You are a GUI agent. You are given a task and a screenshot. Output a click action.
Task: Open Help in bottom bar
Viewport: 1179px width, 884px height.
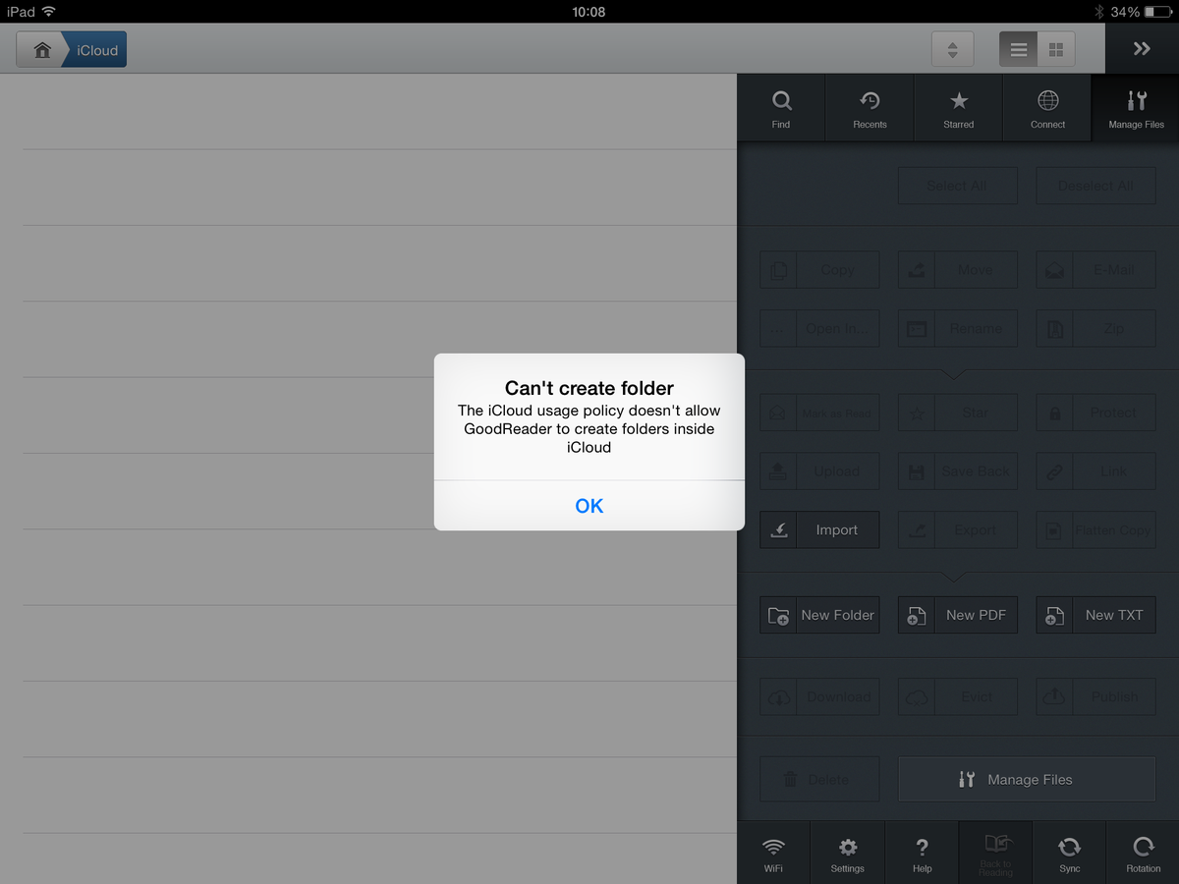(x=922, y=853)
